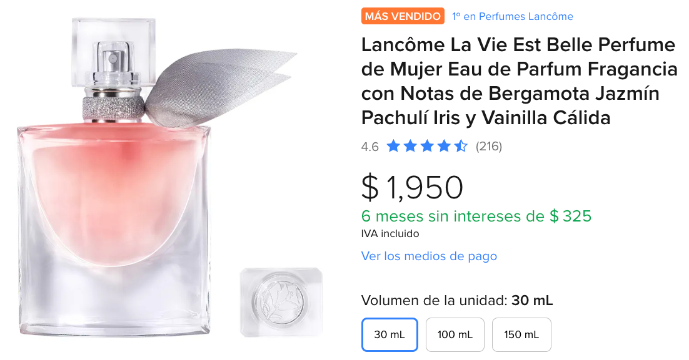The width and height of the screenshot is (689, 360).
Task: Click the Lancôme La Vie Est Belle title
Action: click(519, 81)
